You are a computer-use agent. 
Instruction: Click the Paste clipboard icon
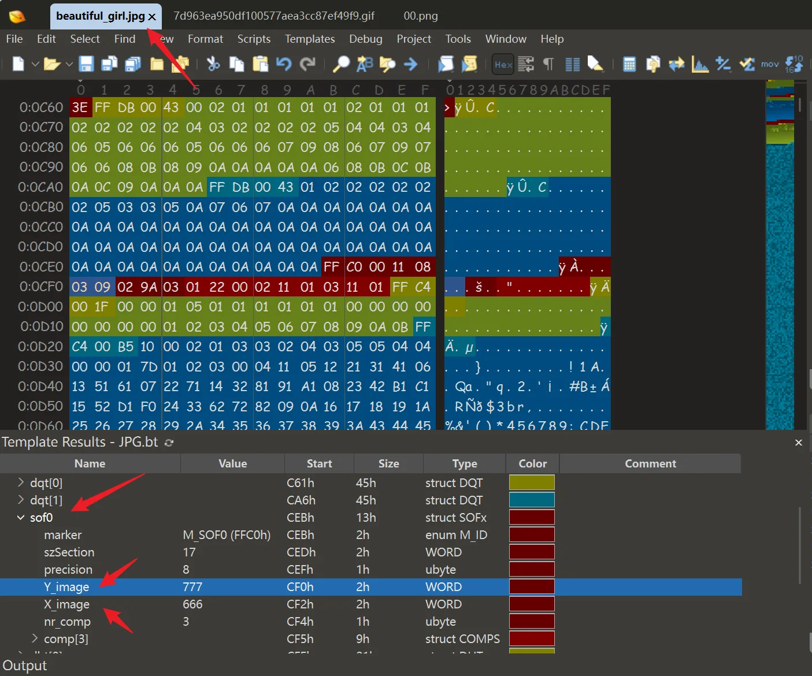click(x=261, y=64)
